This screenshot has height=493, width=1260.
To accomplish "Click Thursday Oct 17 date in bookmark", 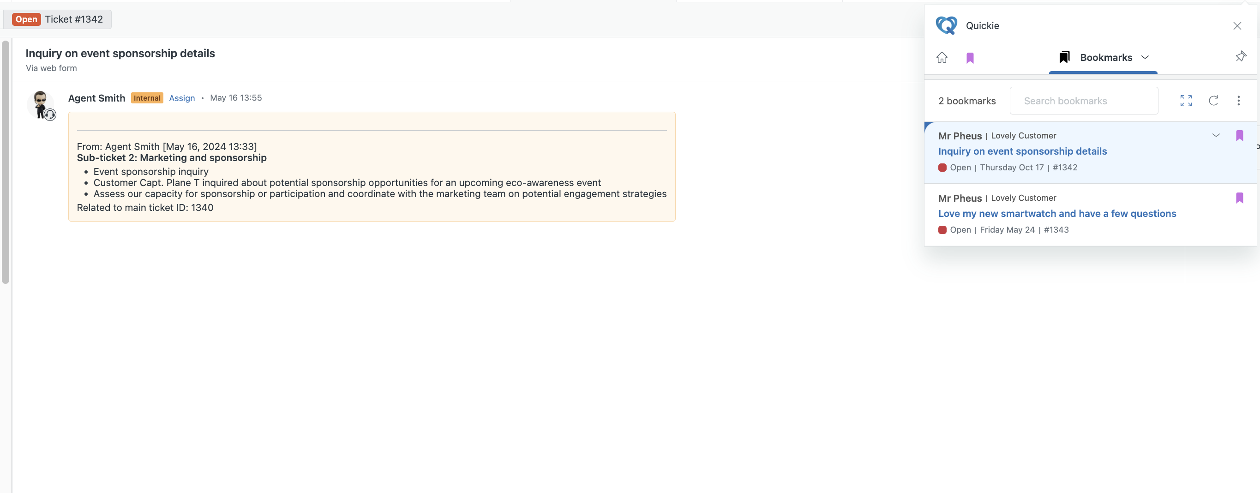I will [x=1012, y=167].
